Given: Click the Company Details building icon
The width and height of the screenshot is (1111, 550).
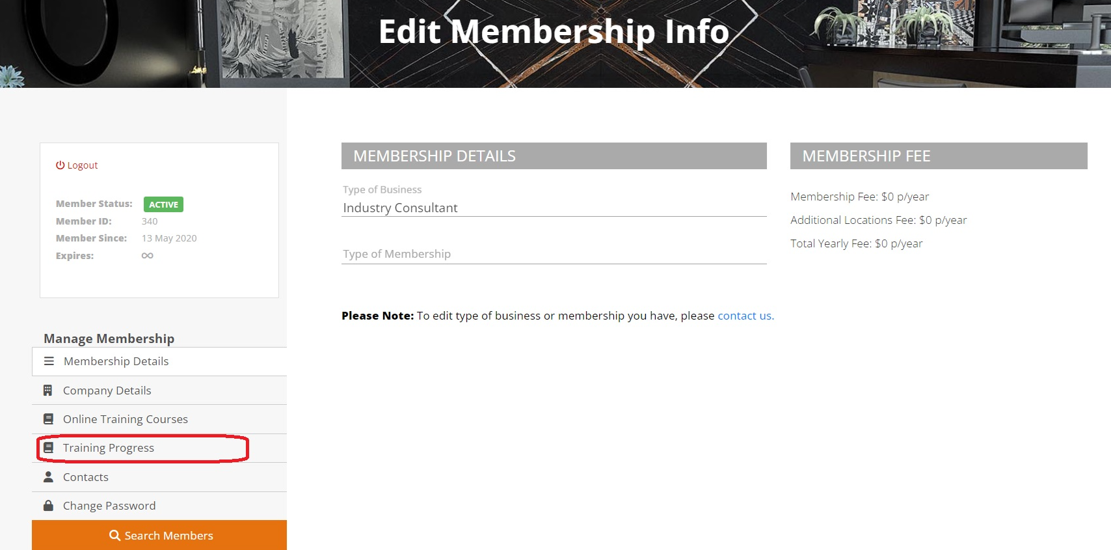Looking at the screenshot, I should click(x=48, y=391).
